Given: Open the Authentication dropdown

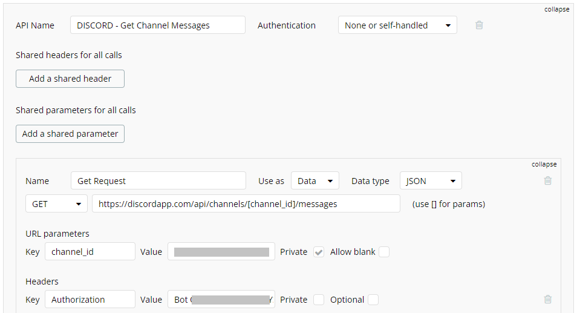Looking at the screenshot, I should 397,25.
